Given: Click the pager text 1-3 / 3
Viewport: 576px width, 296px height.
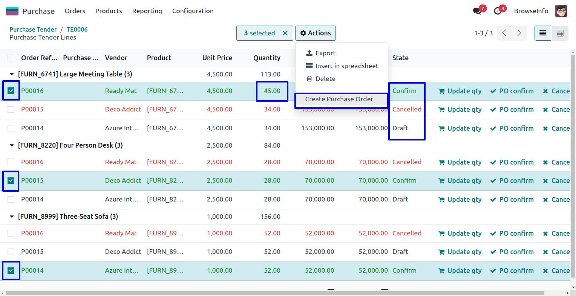Looking at the screenshot, I should tap(483, 33).
